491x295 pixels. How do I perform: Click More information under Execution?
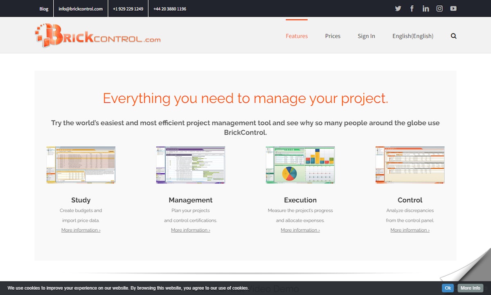click(300, 230)
